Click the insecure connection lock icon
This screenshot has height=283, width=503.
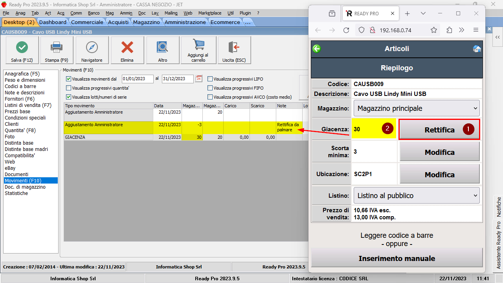[373, 30]
